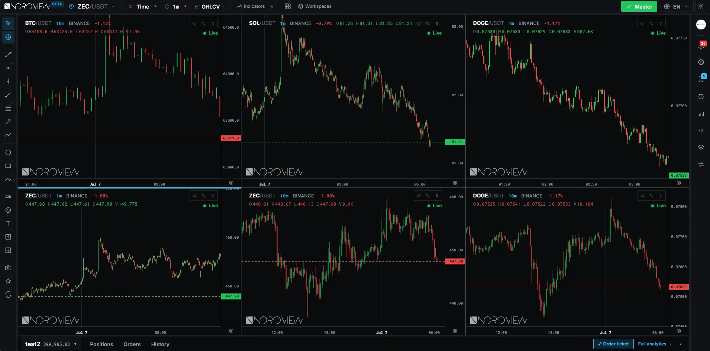Image resolution: width=710 pixels, height=351 pixels.
Task: Toggle the light/dark theme sun icon
Action: (701, 6)
